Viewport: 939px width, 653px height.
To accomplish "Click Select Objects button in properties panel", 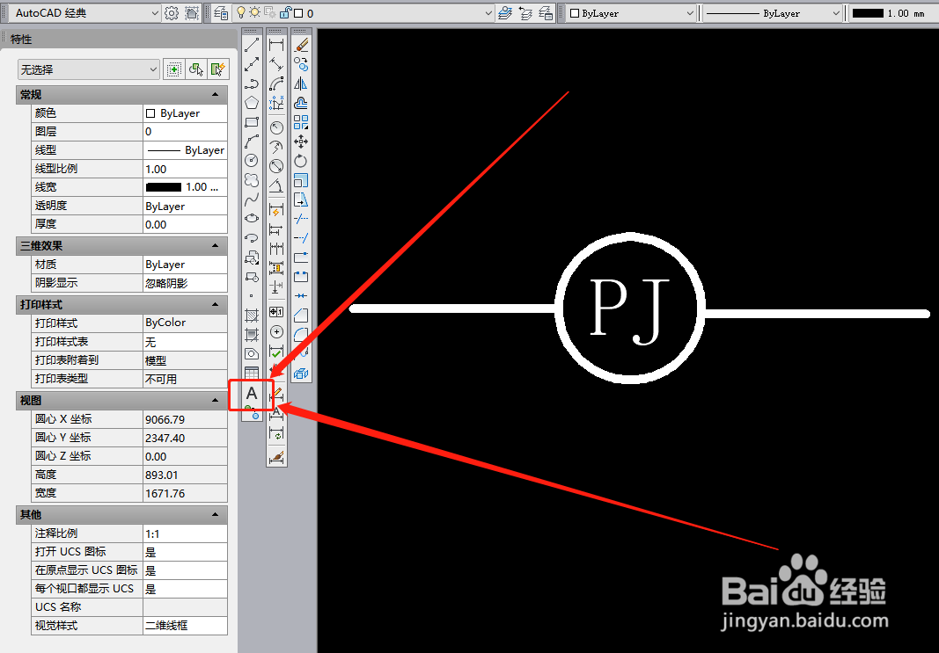I will click(196, 69).
